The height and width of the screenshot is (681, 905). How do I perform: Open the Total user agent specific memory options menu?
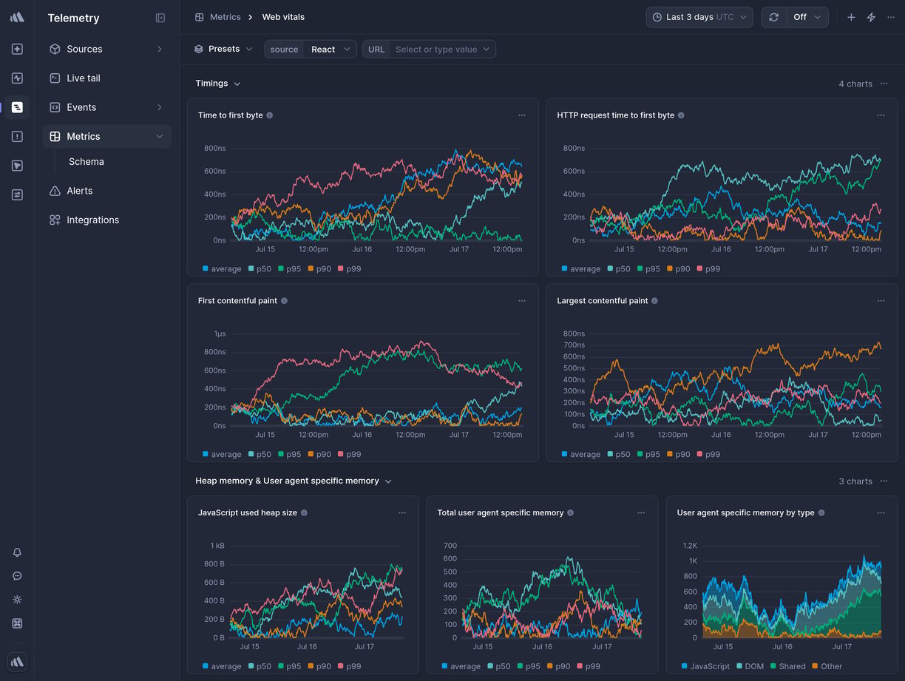(x=641, y=512)
